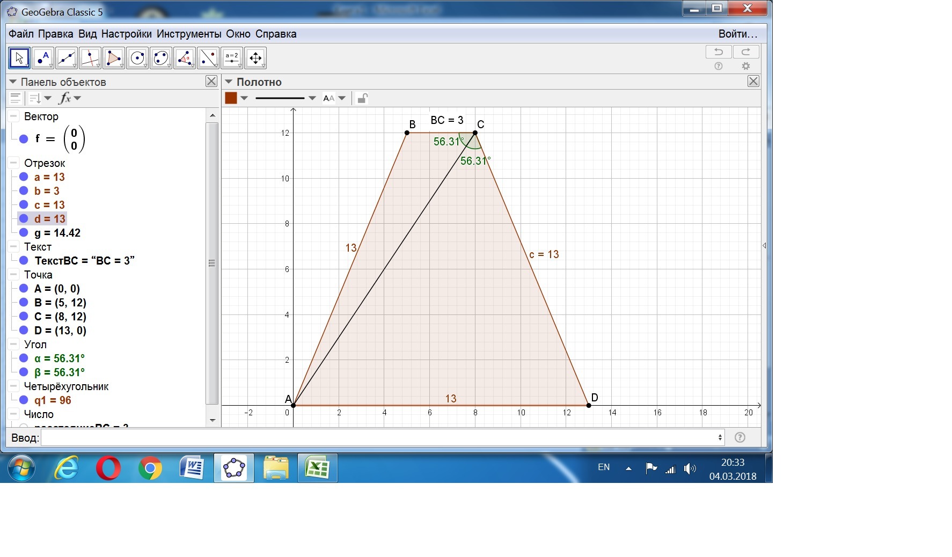The width and height of the screenshot is (952, 557).
Task: Close the Полотно graphics panel
Action: (x=753, y=81)
